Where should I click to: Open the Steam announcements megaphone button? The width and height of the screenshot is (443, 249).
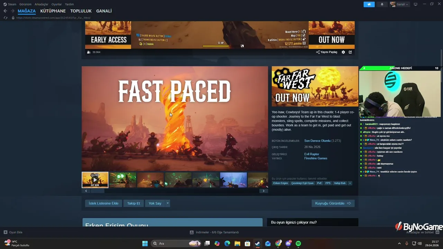[369, 4]
